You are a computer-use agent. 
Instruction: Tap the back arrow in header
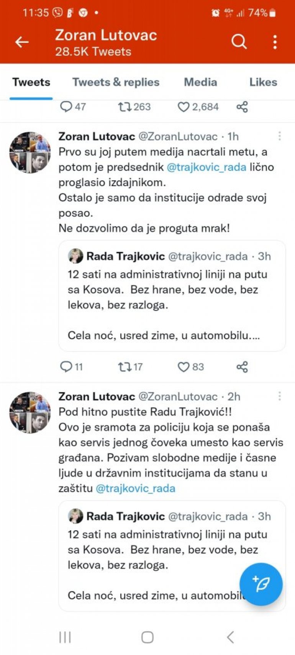pyautogui.click(x=22, y=42)
